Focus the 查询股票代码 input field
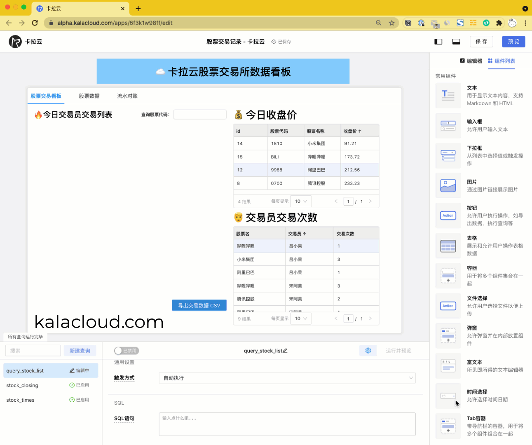Viewport: 532px width, 445px height. coord(200,115)
